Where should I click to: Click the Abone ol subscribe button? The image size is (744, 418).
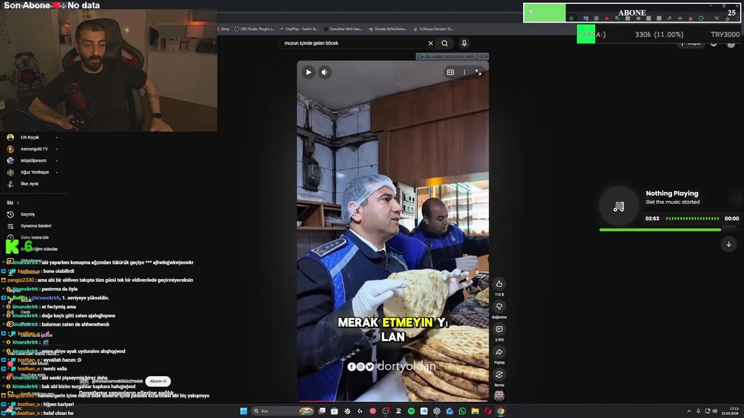(158, 381)
